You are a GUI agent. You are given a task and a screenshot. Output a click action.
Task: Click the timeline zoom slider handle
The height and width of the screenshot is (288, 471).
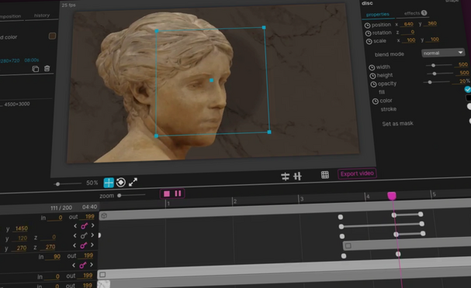coord(119,196)
